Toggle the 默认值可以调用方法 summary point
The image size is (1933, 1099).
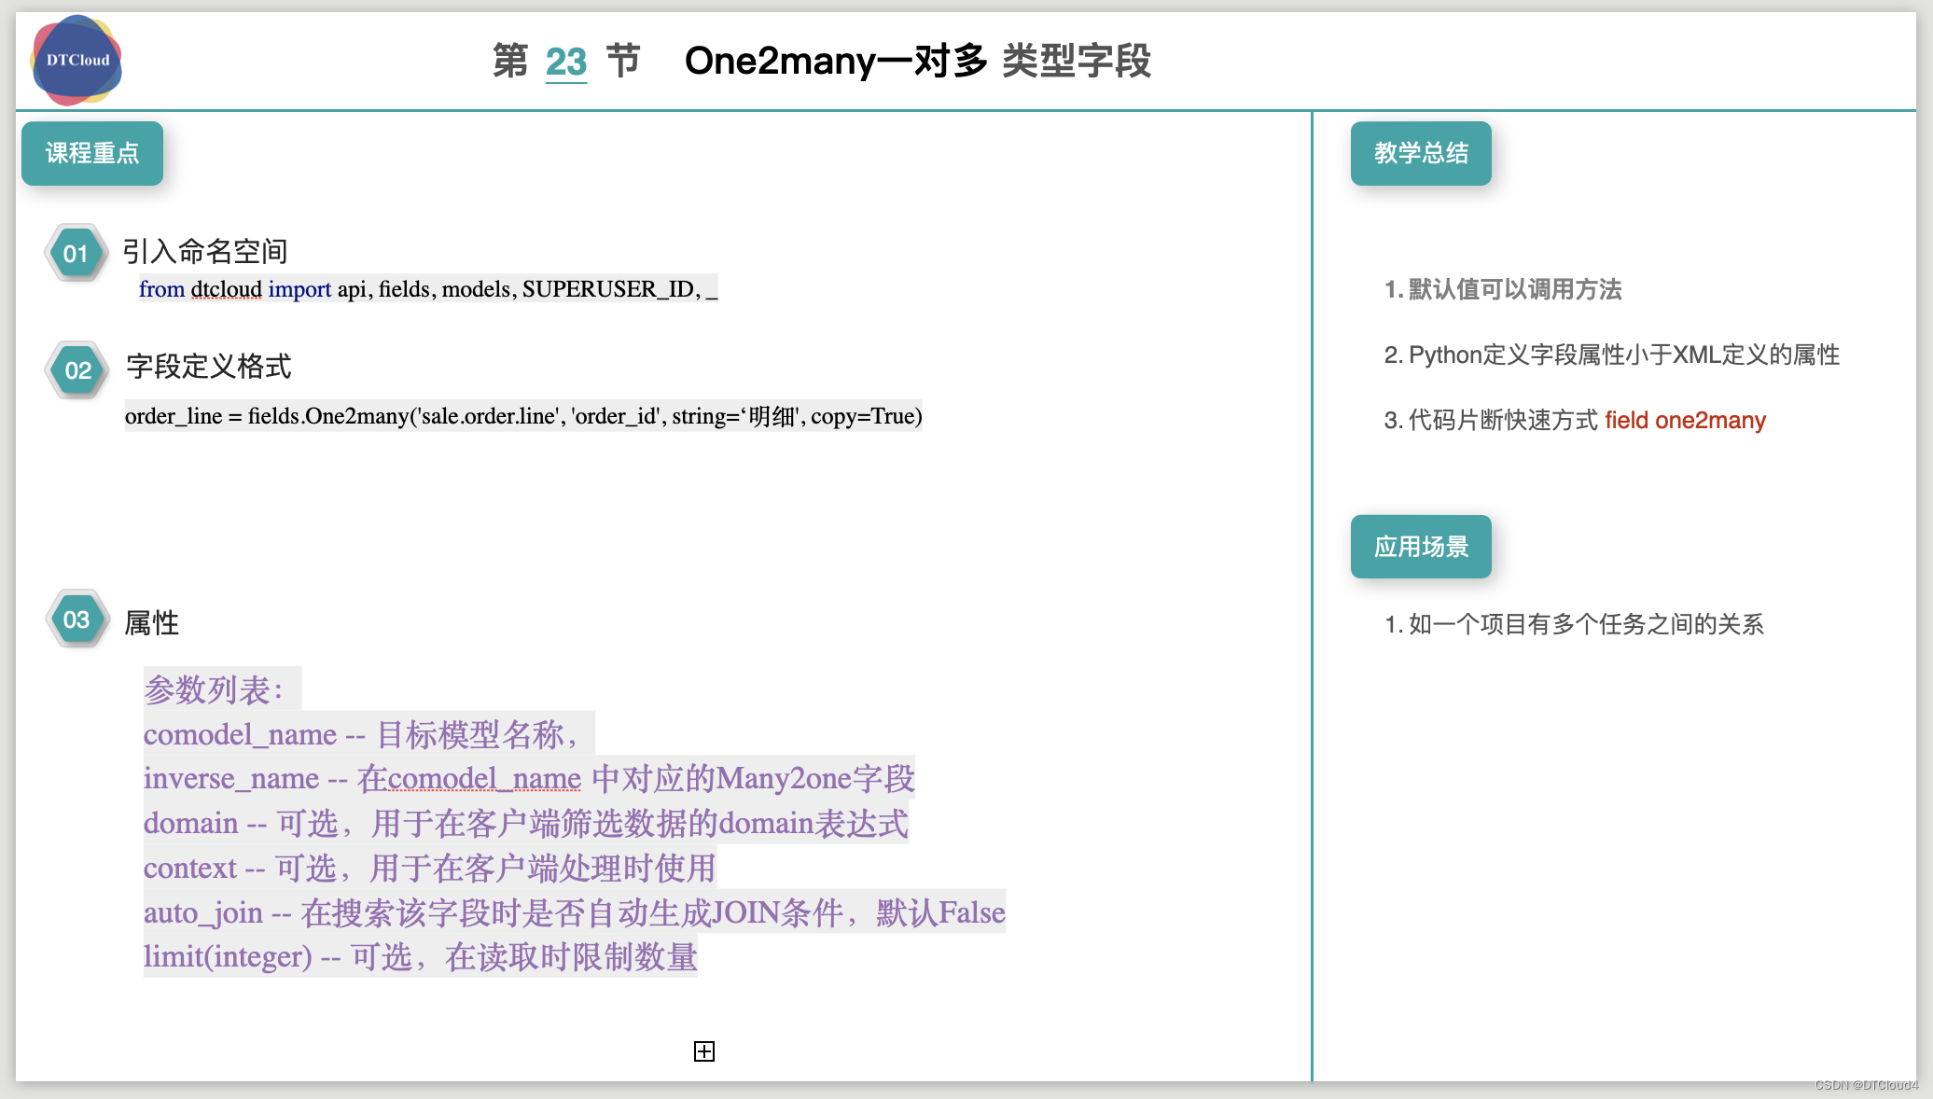pyautogui.click(x=1504, y=290)
